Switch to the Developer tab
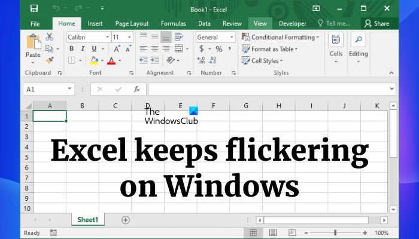The image size is (419, 239). (x=292, y=23)
